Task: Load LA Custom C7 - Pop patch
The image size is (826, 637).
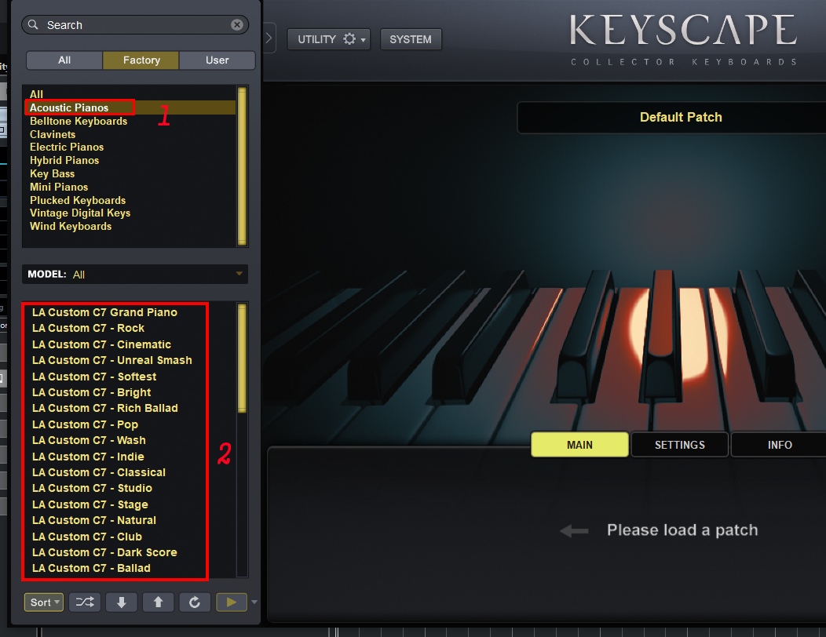Action: point(85,424)
